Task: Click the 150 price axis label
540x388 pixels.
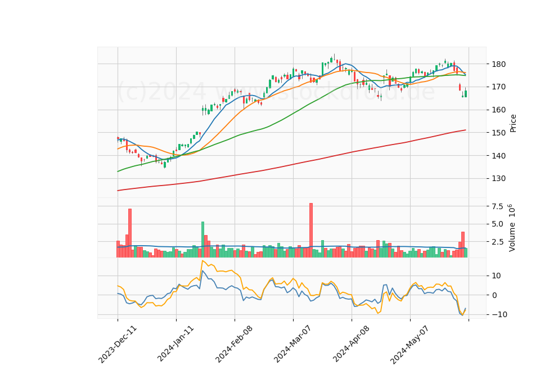Action: 499,133
